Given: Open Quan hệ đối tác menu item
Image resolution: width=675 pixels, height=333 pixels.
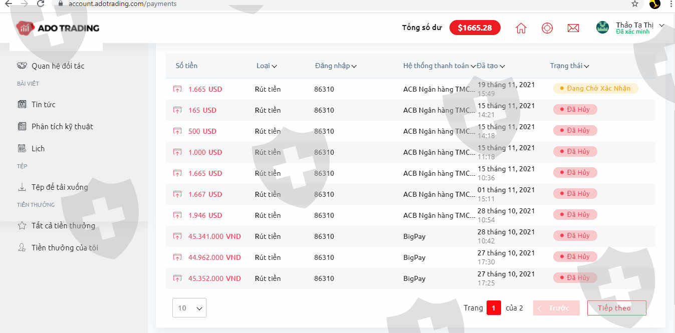Looking at the screenshot, I should click(58, 66).
